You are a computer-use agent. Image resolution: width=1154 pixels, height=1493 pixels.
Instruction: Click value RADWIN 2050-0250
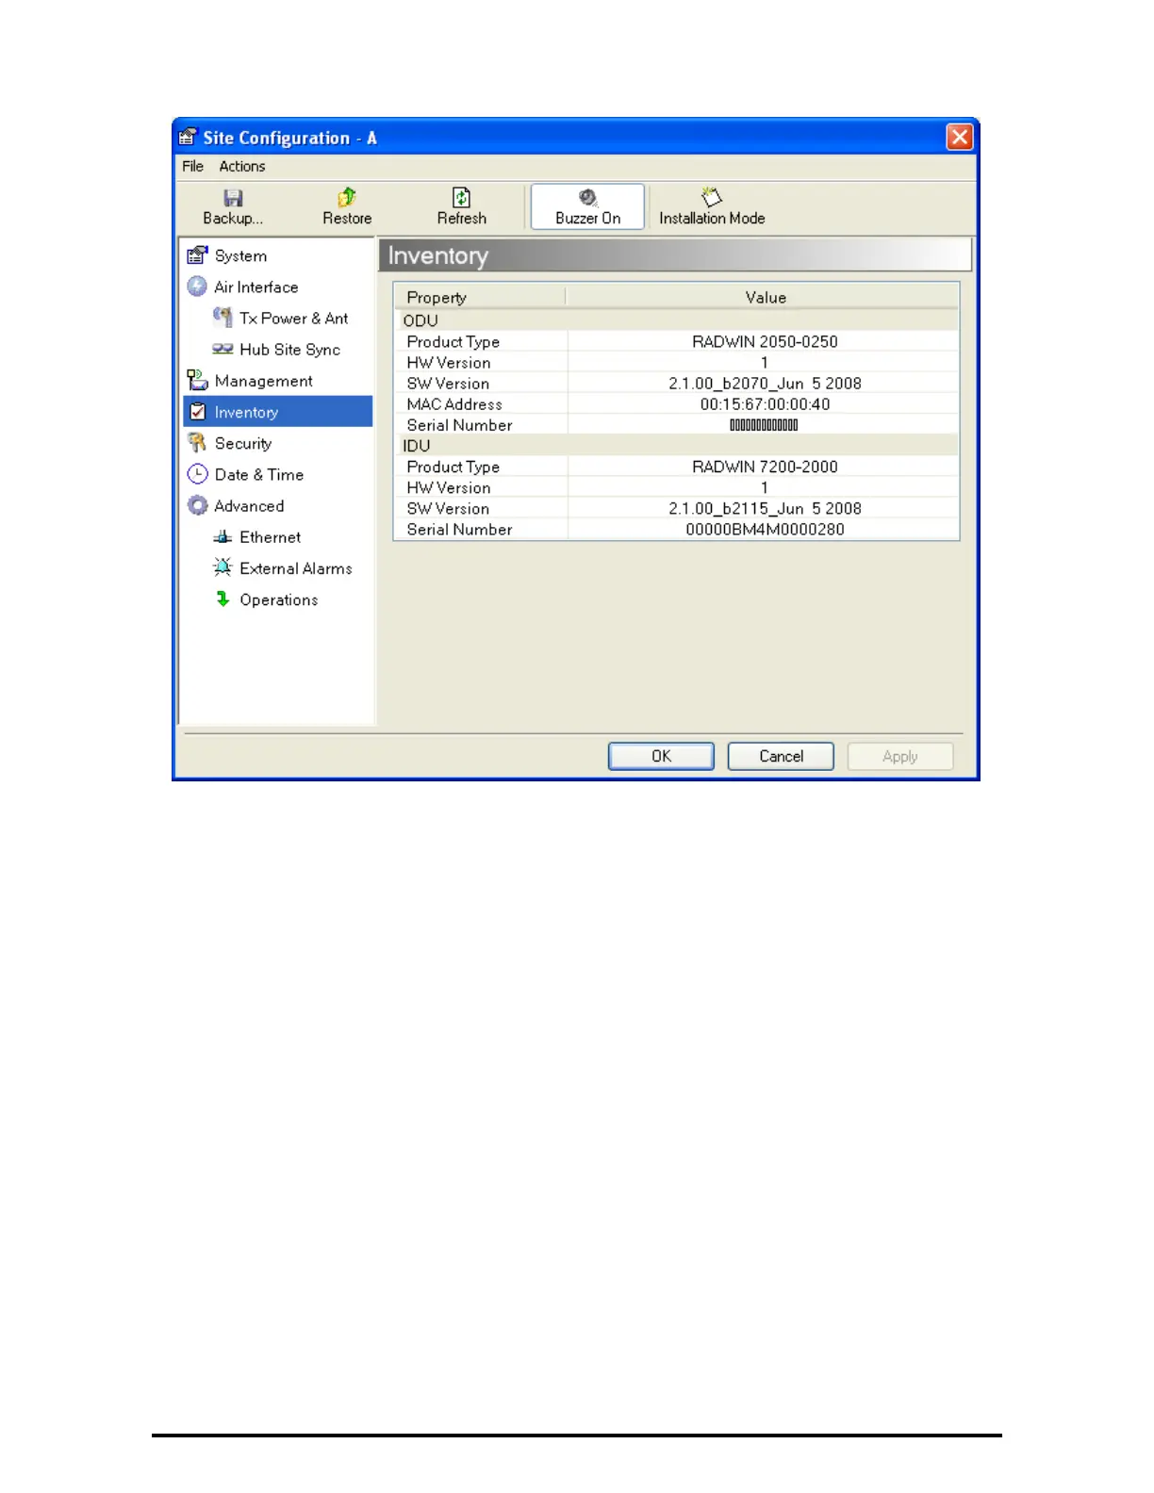765,341
